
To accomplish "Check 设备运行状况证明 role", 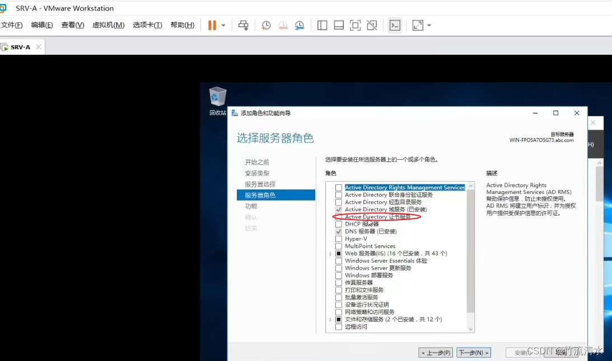I will point(338,305).
